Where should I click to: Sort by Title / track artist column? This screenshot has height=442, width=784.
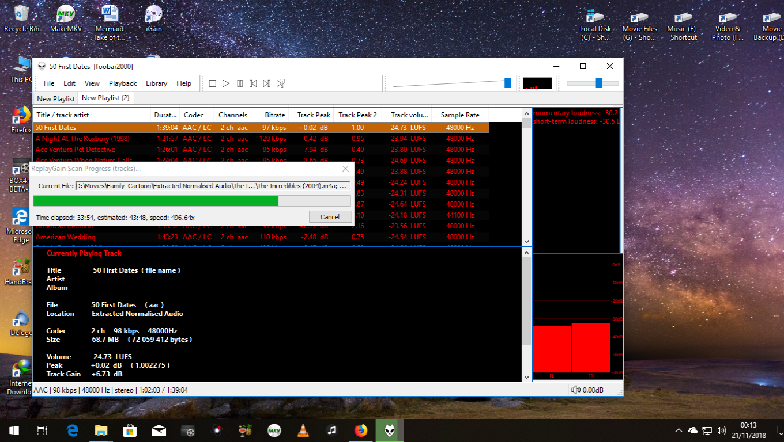[x=92, y=115]
